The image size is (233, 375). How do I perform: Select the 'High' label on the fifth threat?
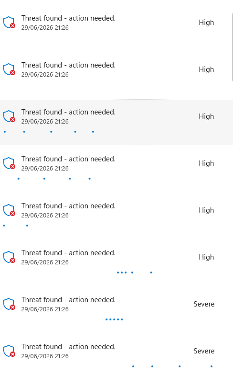pos(206,210)
